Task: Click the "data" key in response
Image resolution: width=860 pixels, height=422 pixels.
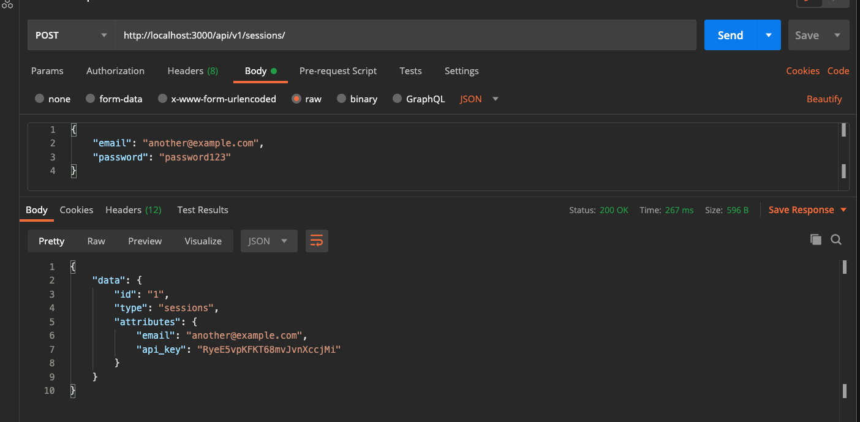Action: click(109, 280)
